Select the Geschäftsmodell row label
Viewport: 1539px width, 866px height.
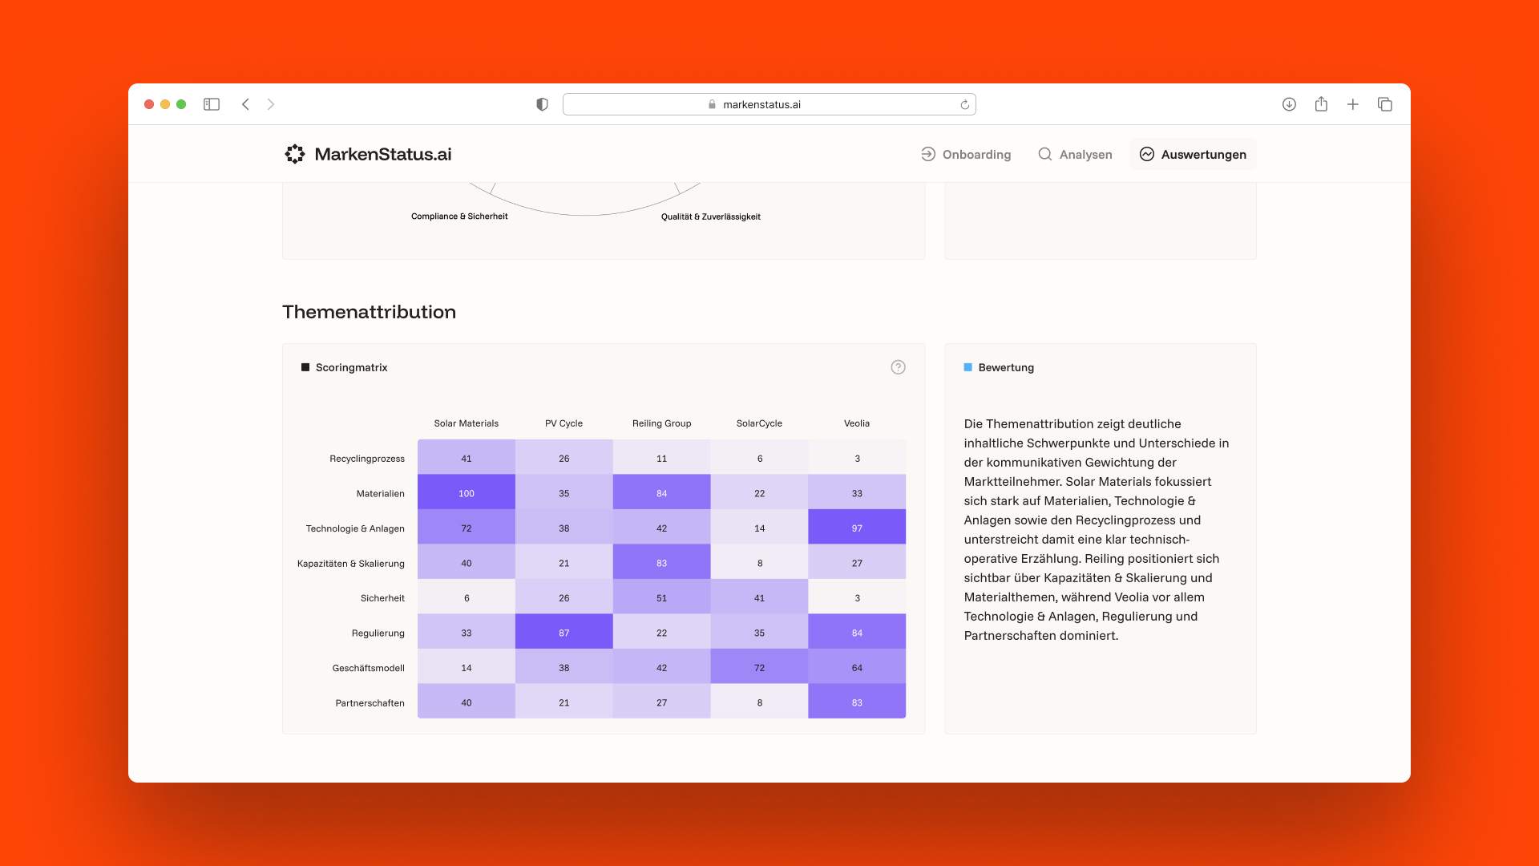[x=369, y=668]
